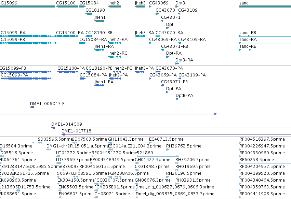Click protein Jheh2-PC
This screenshot has height=199, width=291.
117,72
